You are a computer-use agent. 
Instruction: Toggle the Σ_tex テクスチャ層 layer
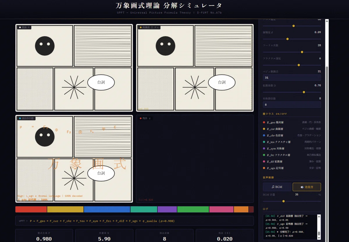pos(292,142)
